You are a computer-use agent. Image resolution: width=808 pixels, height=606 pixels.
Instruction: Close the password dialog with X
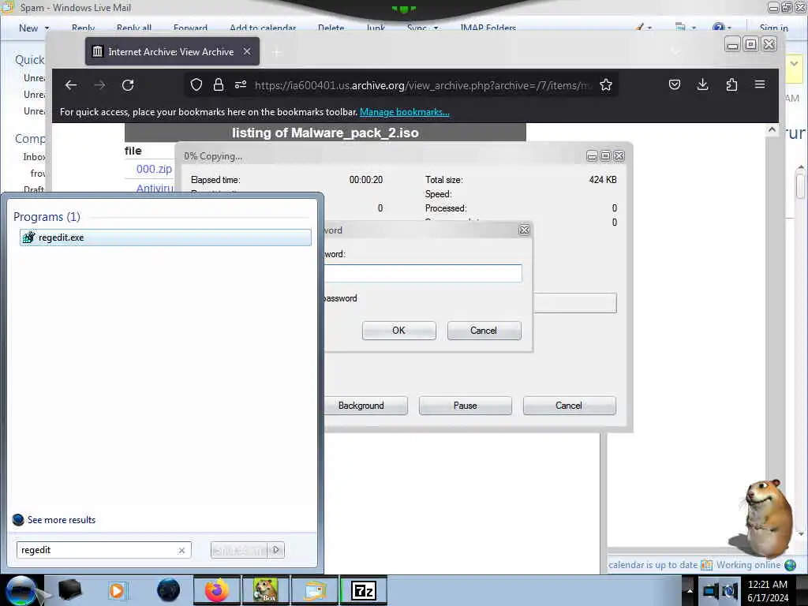524,230
